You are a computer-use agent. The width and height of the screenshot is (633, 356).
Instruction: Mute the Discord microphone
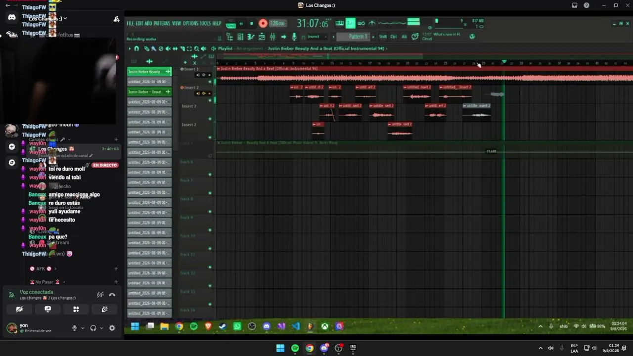click(x=74, y=328)
